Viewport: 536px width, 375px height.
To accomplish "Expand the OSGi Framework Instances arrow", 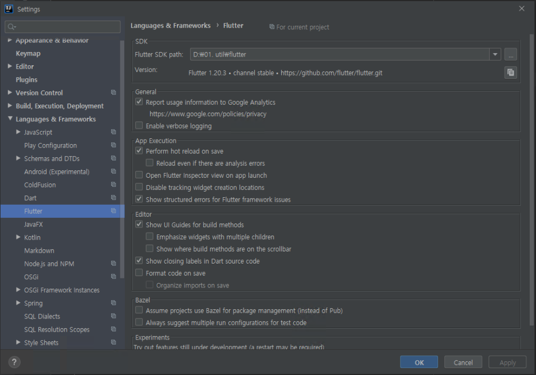I will [18, 290].
